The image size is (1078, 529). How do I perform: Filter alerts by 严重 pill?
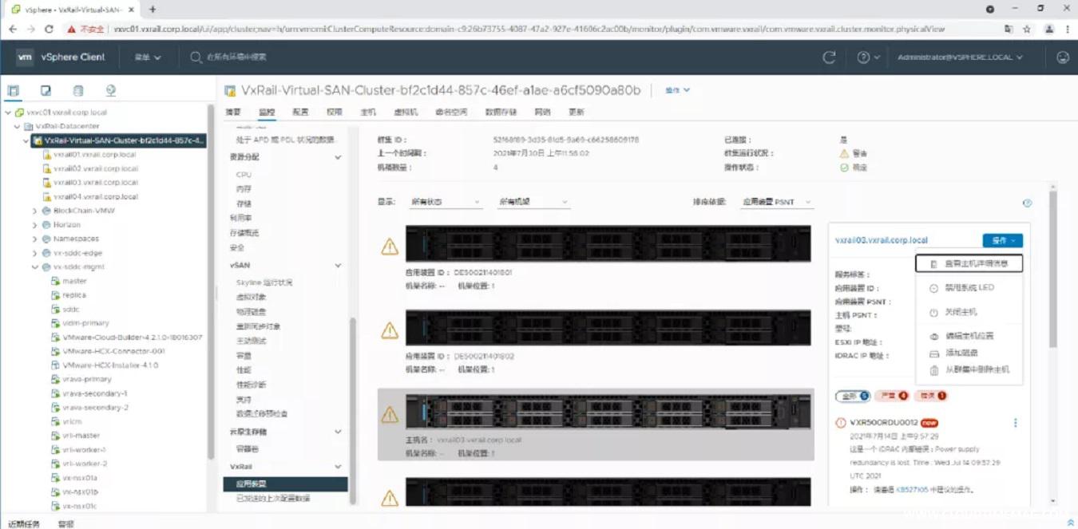(892, 396)
